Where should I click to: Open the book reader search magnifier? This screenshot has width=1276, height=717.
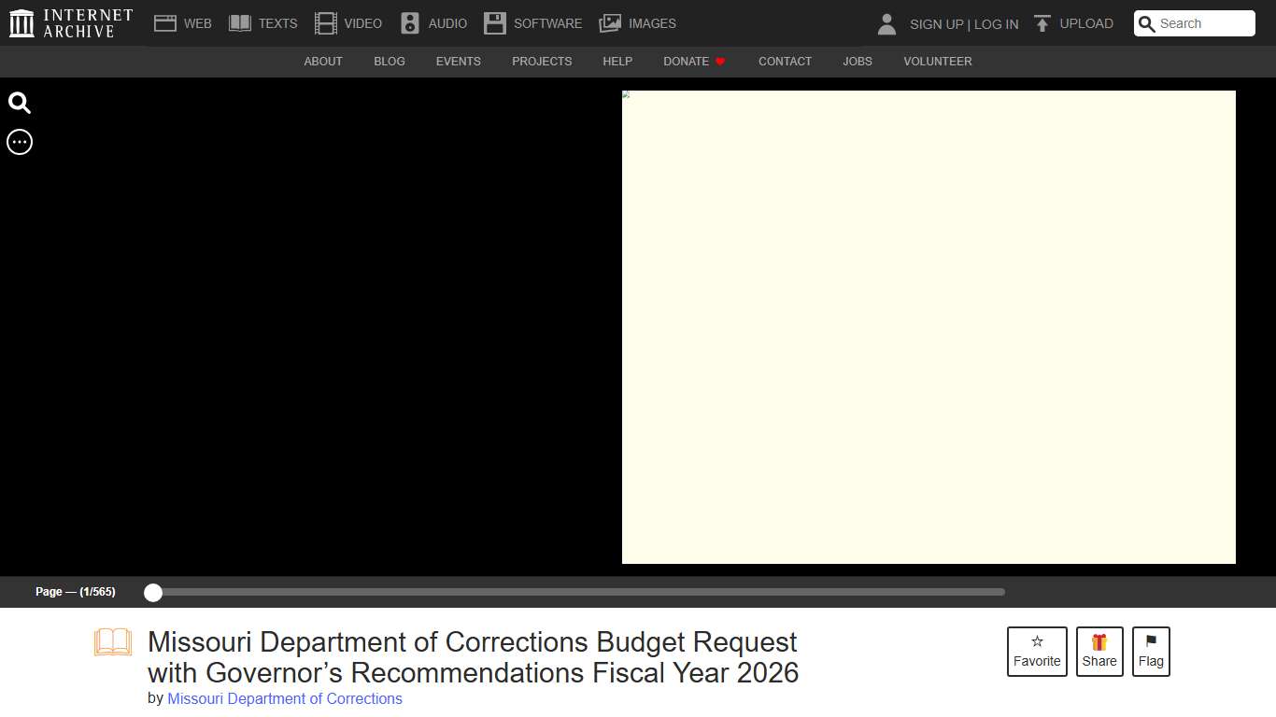pyautogui.click(x=19, y=103)
